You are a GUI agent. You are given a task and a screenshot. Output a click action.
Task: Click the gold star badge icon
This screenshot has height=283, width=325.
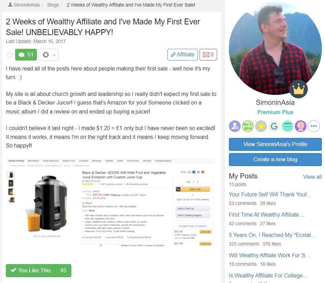click(x=261, y=126)
